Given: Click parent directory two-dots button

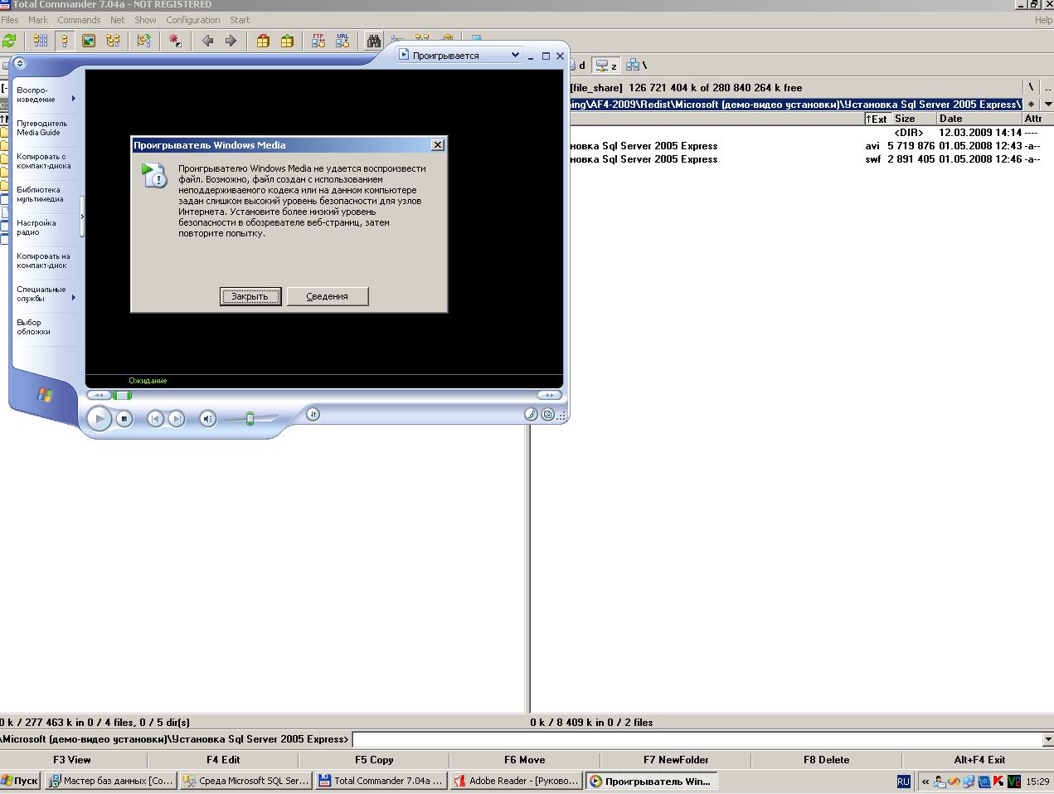Looking at the screenshot, I should tap(1047, 87).
